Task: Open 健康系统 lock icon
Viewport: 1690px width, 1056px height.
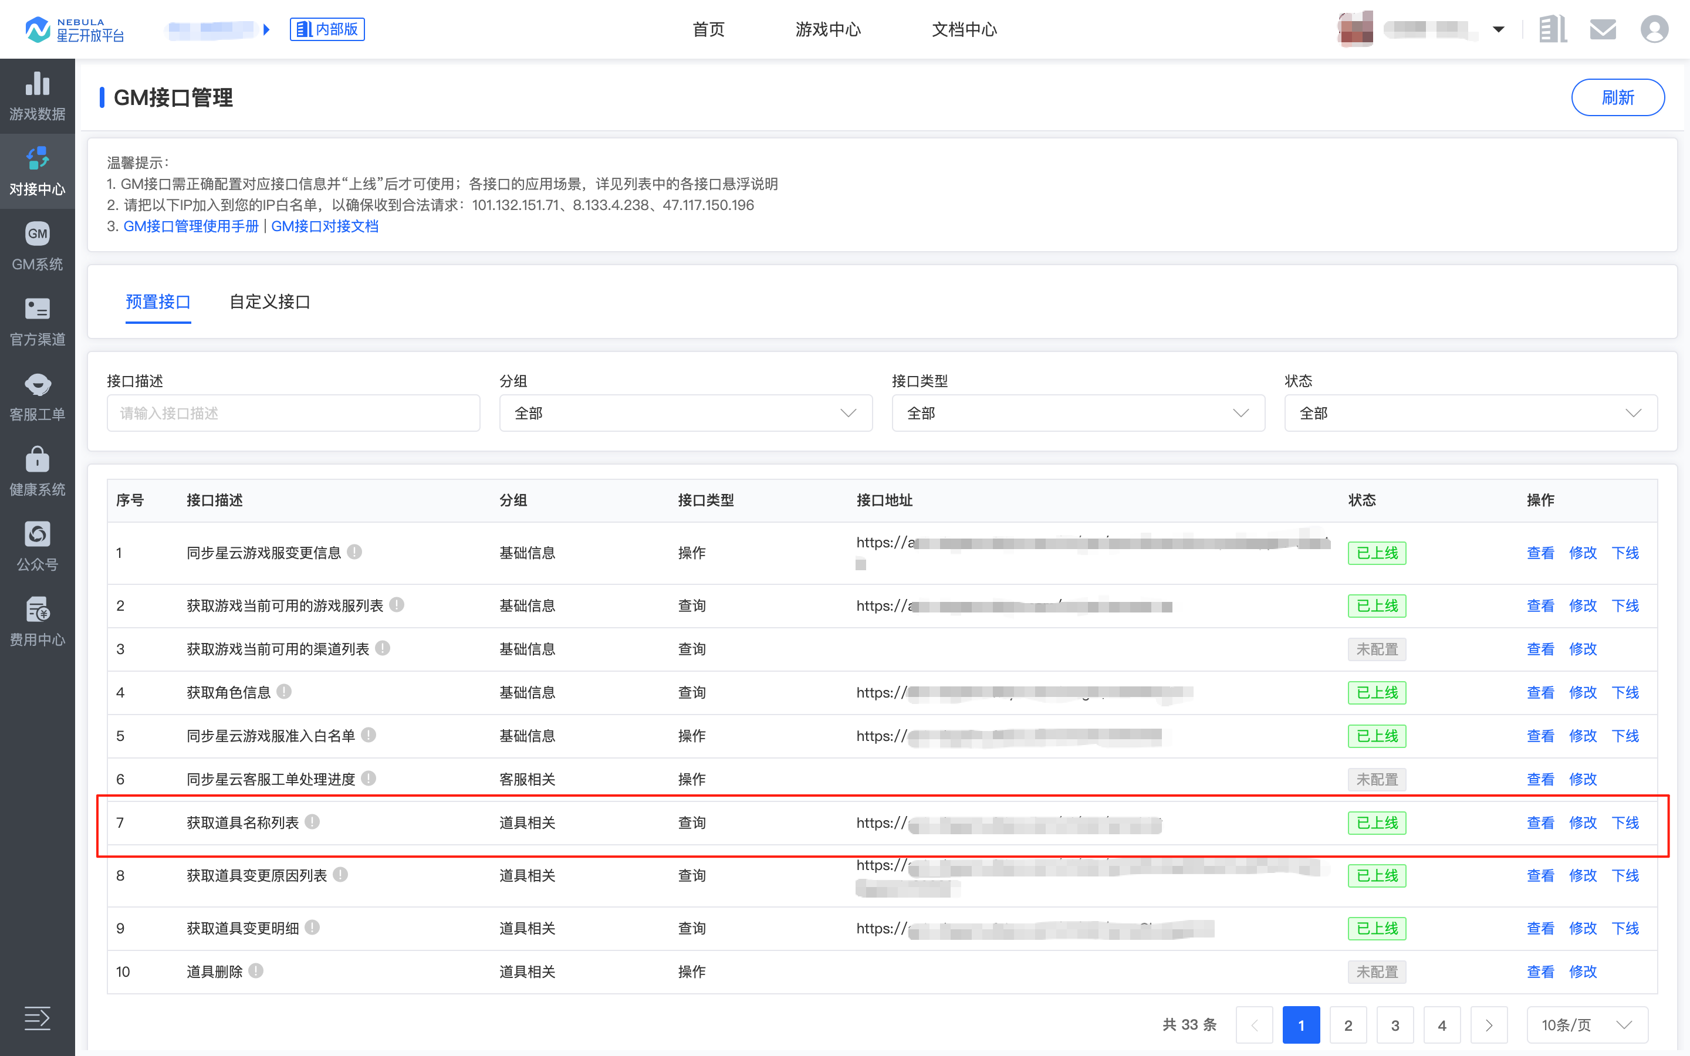Action: click(37, 459)
